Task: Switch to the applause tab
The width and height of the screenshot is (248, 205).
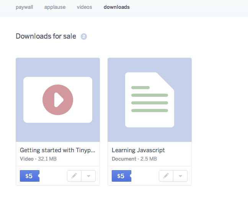Action: click(x=55, y=7)
